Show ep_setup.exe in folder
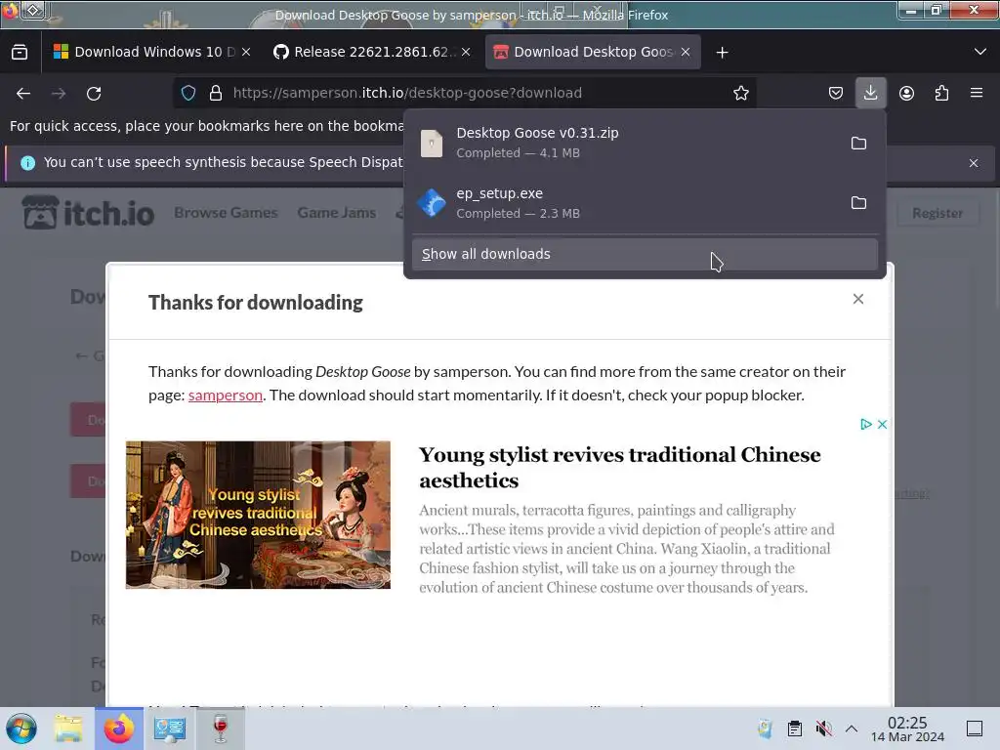Viewport: 1000px width, 750px height. click(858, 203)
